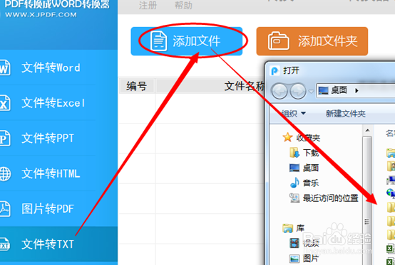The height and width of the screenshot is (265, 395).
Task: Select 最近访问的位置 in navigation tree
Action: pyautogui.click(x=331, y=198)
